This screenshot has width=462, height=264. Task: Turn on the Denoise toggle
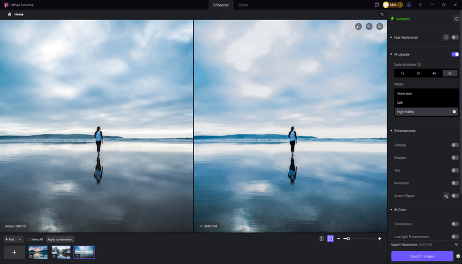pos(455,145)
